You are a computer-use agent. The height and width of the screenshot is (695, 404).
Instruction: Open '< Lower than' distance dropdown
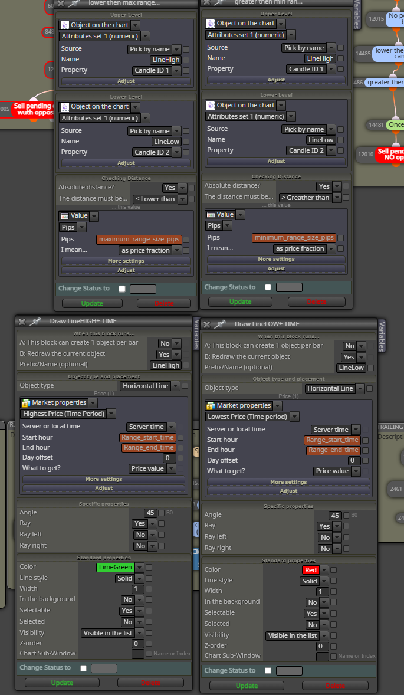coord(159,199)
